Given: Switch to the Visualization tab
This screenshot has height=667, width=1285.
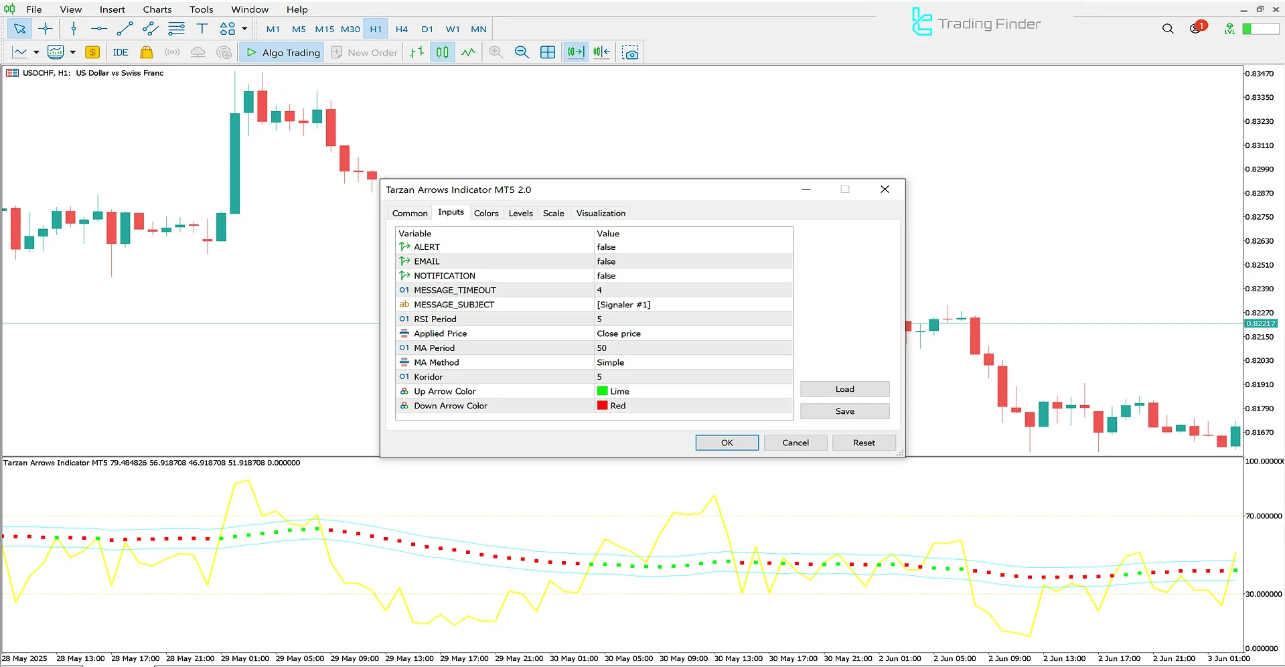Looking at the screenshot, I should click(600, 213).
